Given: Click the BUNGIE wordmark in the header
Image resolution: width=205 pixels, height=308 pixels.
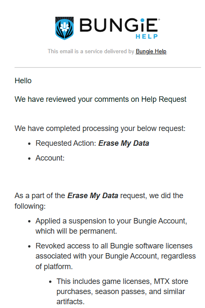Looking at the screenshot, I should pos(119,25).
